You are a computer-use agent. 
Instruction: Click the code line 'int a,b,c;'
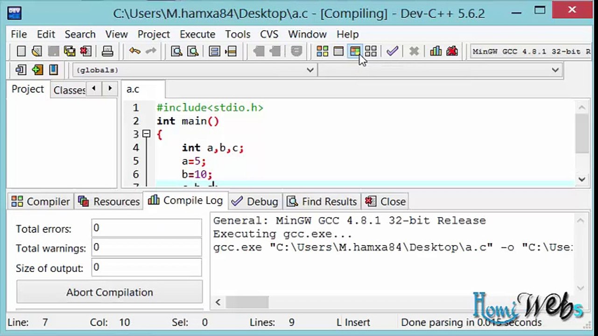[213, 148]
